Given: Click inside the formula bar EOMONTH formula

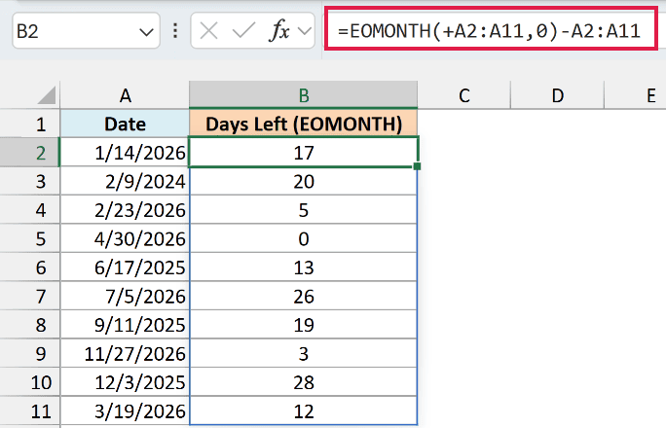Looking at the screenshot, I should tap(489, 31).
